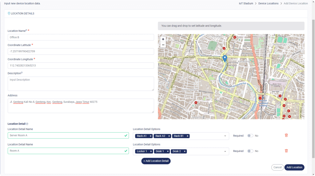Click the blue location pin marker
Viewport: 315px width, 176px height.
pyautogui.click(x=225, y=58)
